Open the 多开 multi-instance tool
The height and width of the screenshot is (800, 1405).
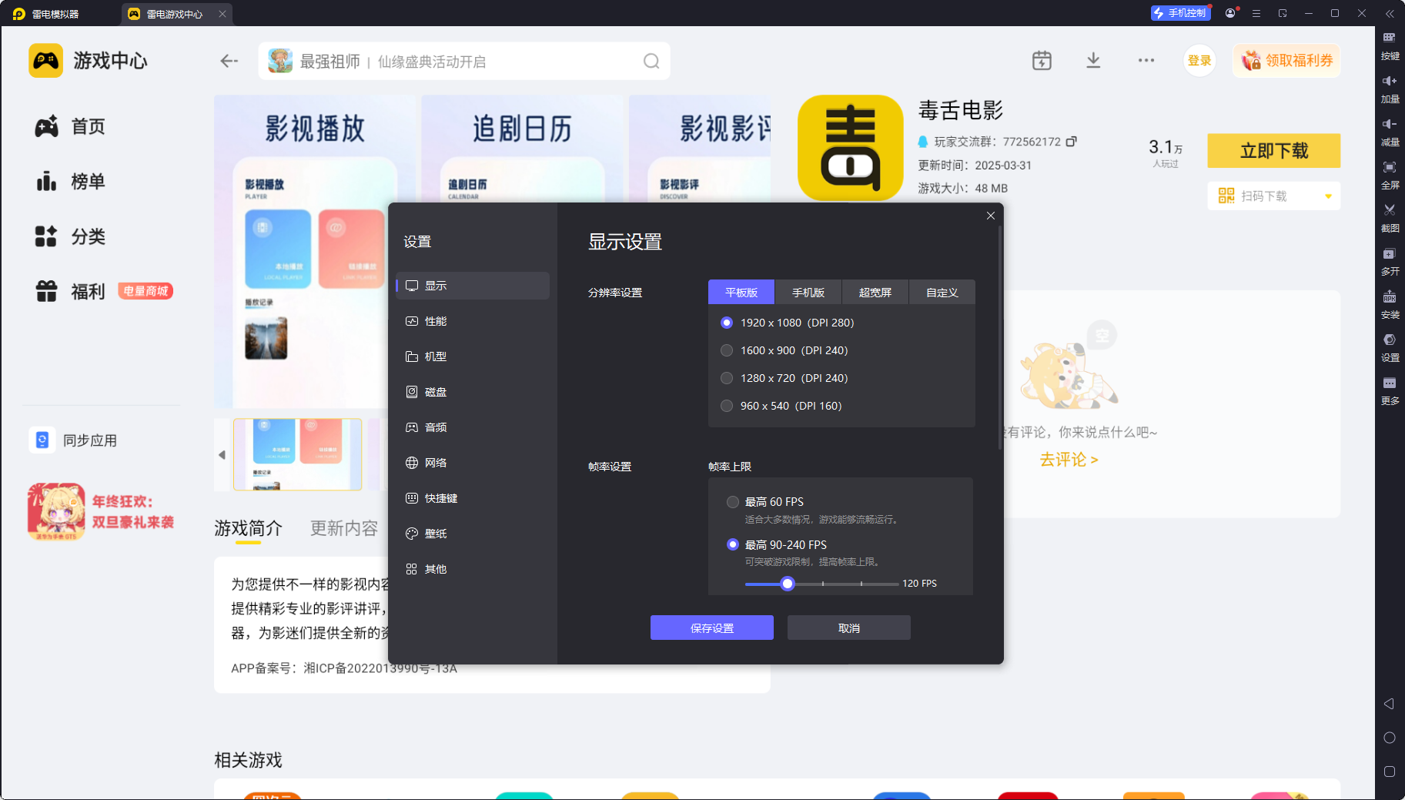tap(1390, 261)
